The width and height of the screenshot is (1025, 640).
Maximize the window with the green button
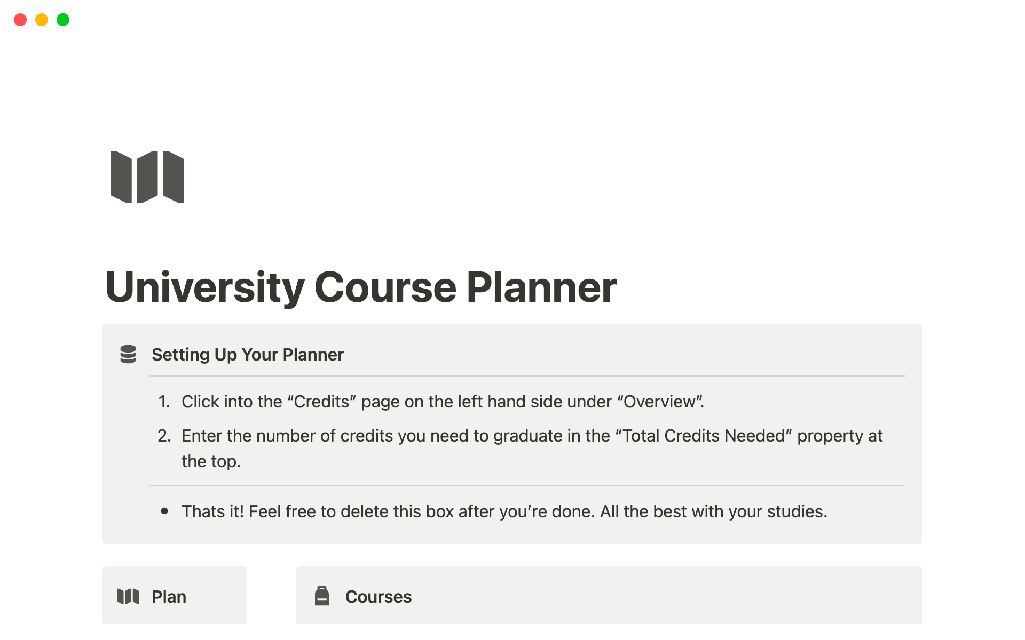pos(63,20)
